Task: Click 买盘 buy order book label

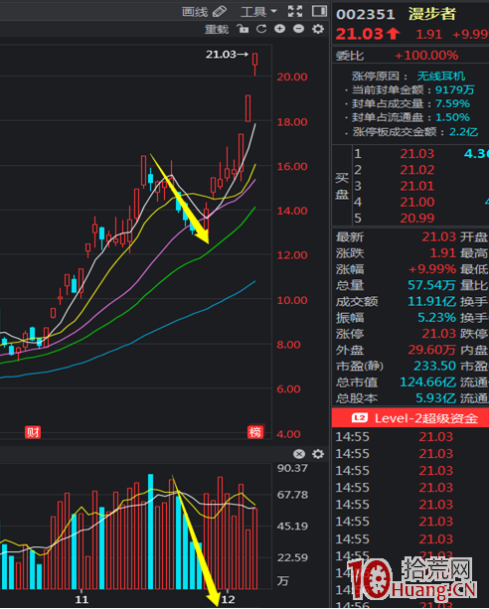Action: tap(342, 186)
